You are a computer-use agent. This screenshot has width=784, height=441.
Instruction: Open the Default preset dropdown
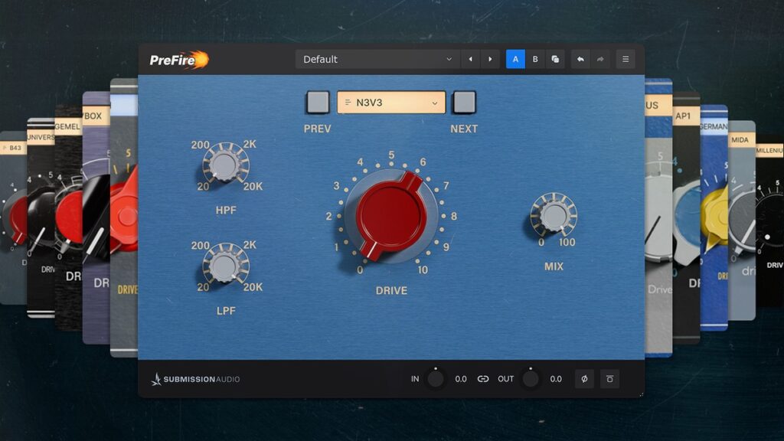point(375,58)
